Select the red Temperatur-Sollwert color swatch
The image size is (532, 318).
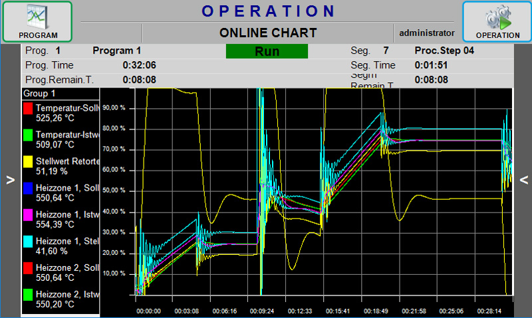point(28,108)
